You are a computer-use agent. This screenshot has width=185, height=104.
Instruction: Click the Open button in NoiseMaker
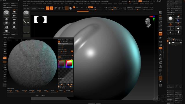coord(60,40)
